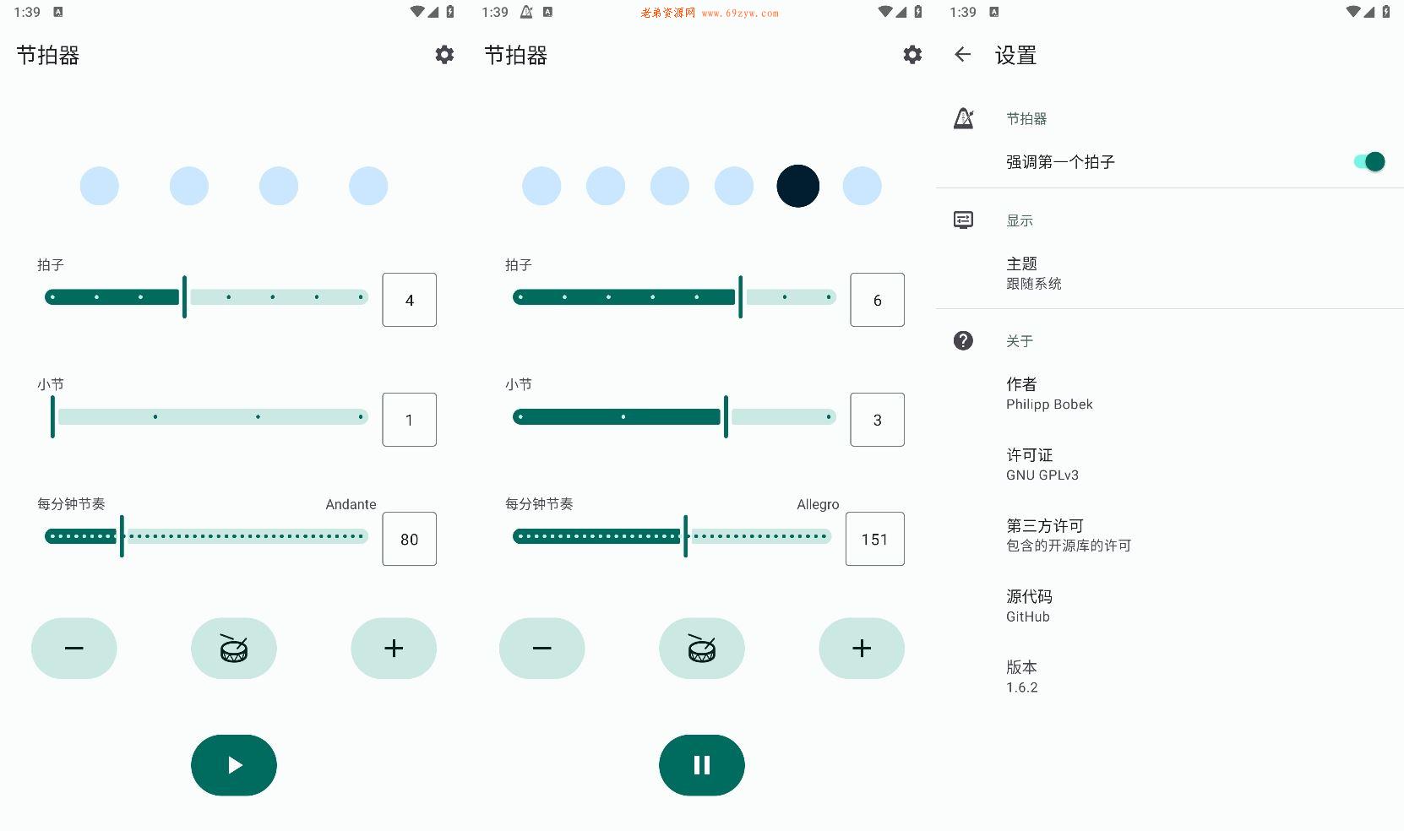The width and height of the screenshot is (1404, 831).
Task: Tap the drum tempo icon on the left screen
Action: pyautogui.click(x=234, y=648)
